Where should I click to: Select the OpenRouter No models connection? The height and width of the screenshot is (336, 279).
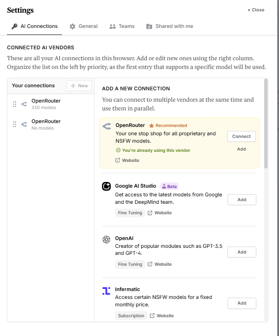(x=46, y=124)
